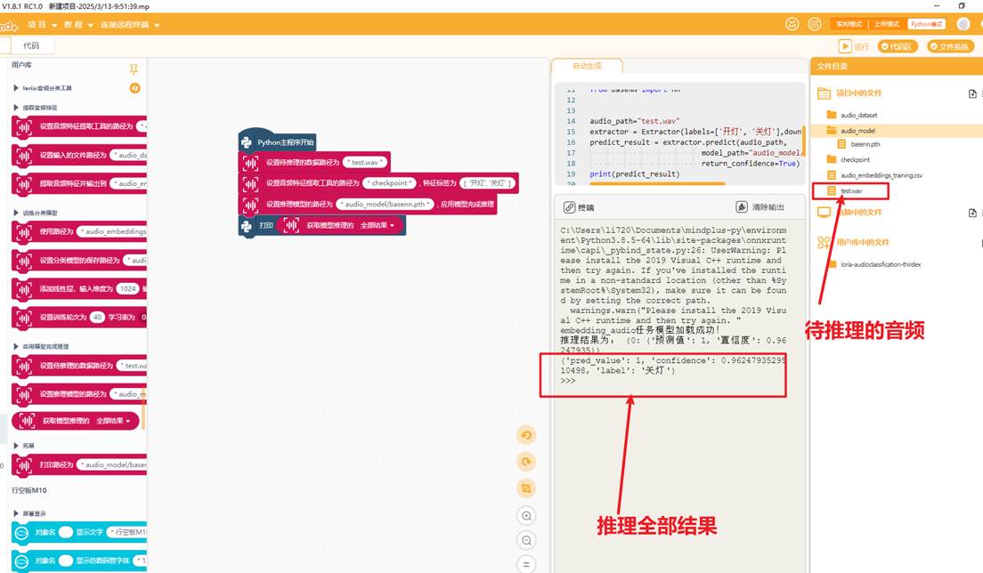The height and width of the screenshot is (573, 983).
Task: Click the user avatar icon at top right
Action: point(963,24)
